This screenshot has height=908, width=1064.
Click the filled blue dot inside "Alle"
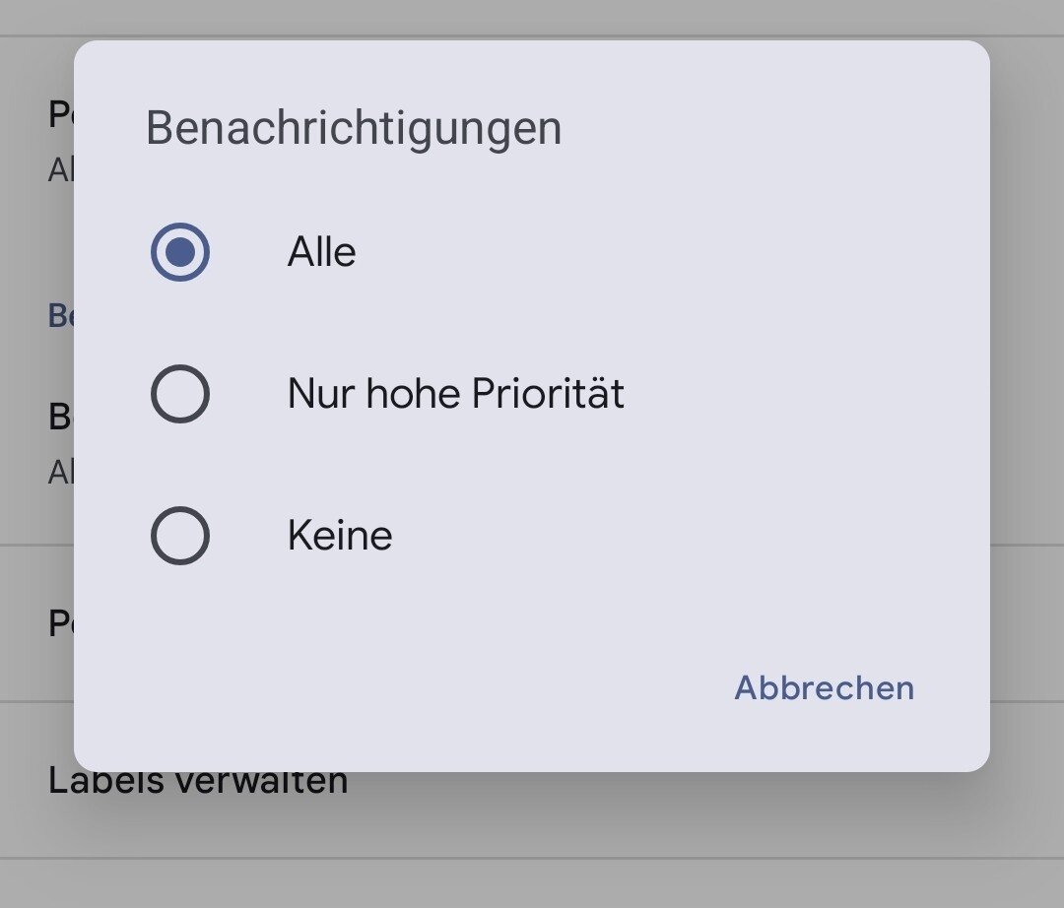pos(180,252)
